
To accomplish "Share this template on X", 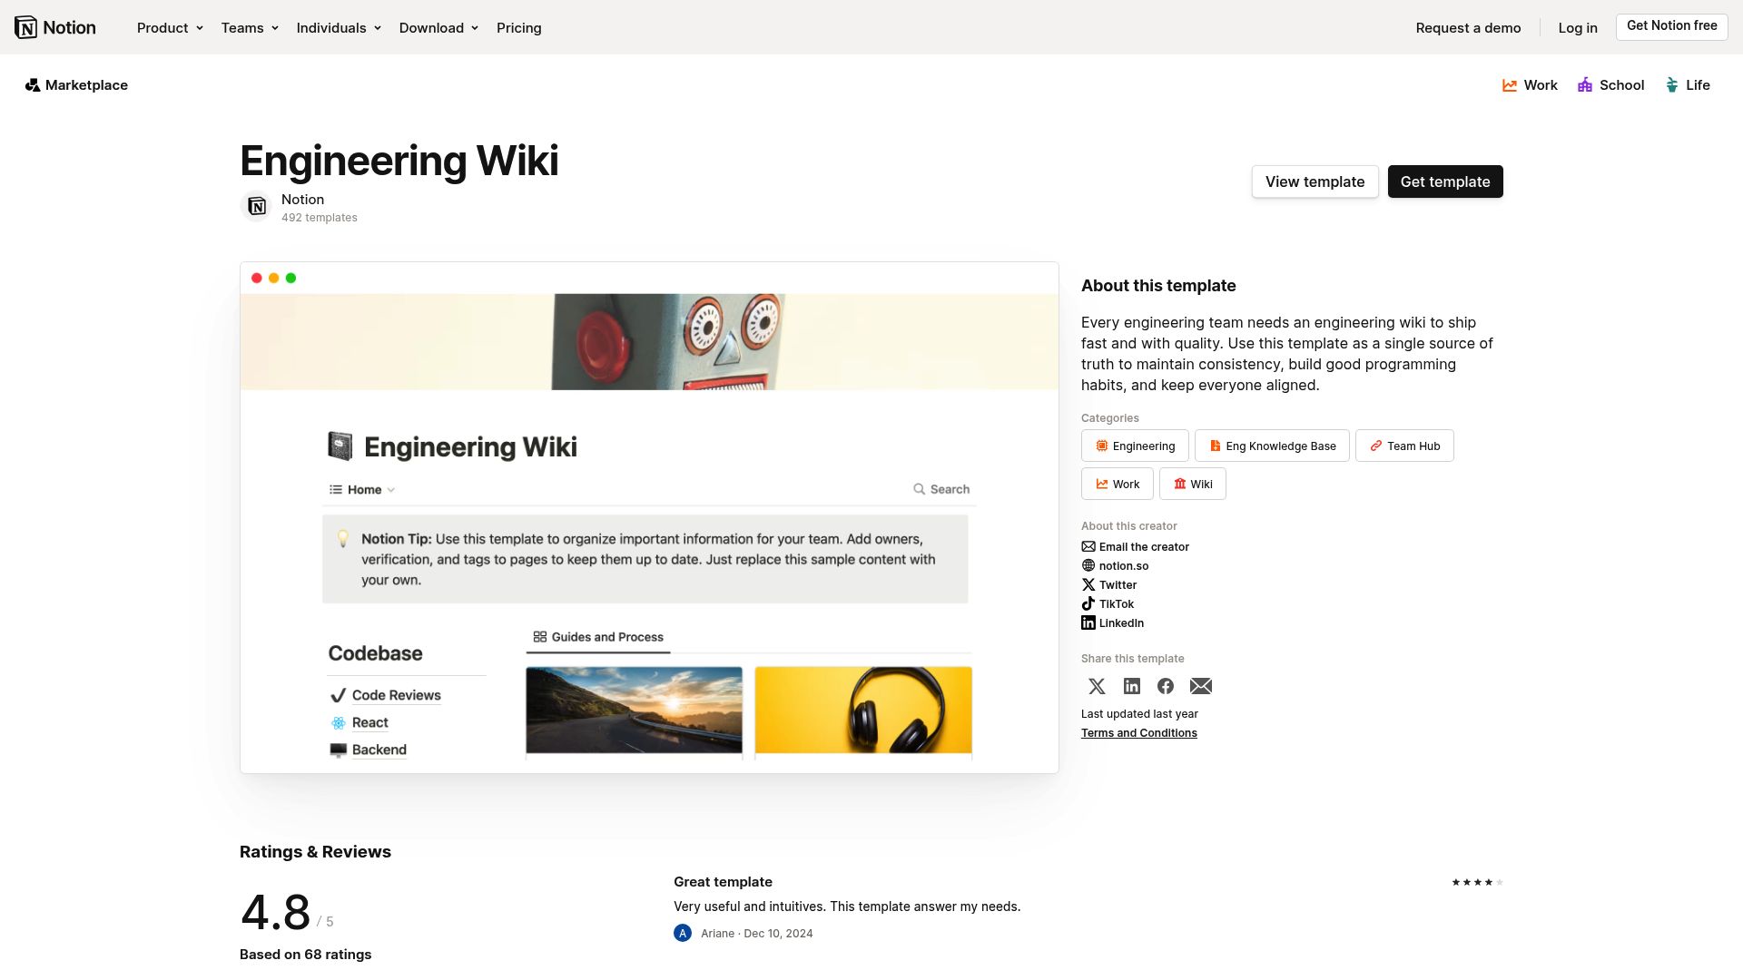I will (x=1097, y=687).
